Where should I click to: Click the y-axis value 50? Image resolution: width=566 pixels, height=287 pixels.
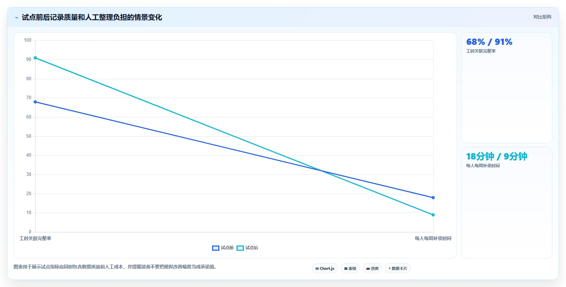coord(29,136)
